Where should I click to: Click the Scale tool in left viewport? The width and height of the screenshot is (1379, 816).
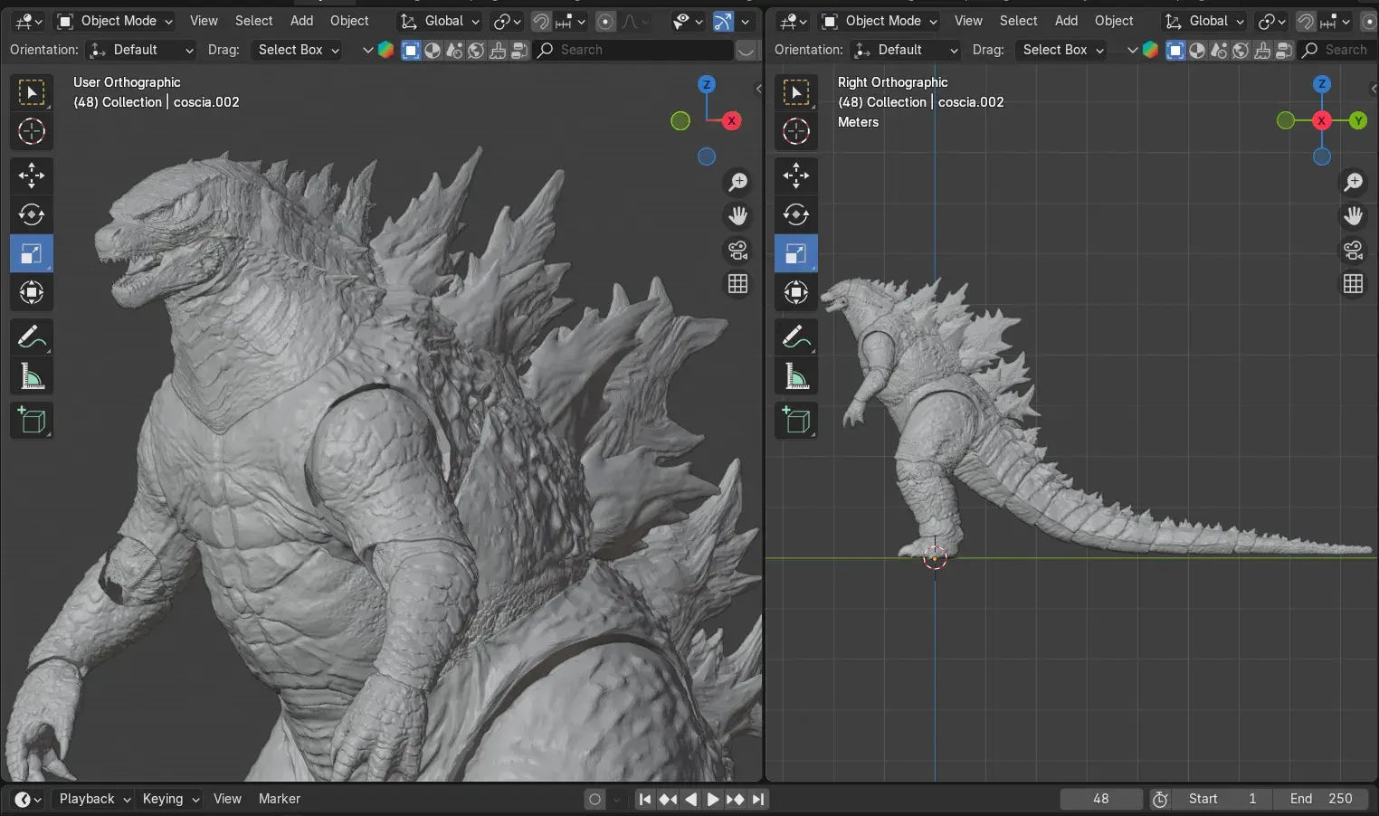pos(32,253)
